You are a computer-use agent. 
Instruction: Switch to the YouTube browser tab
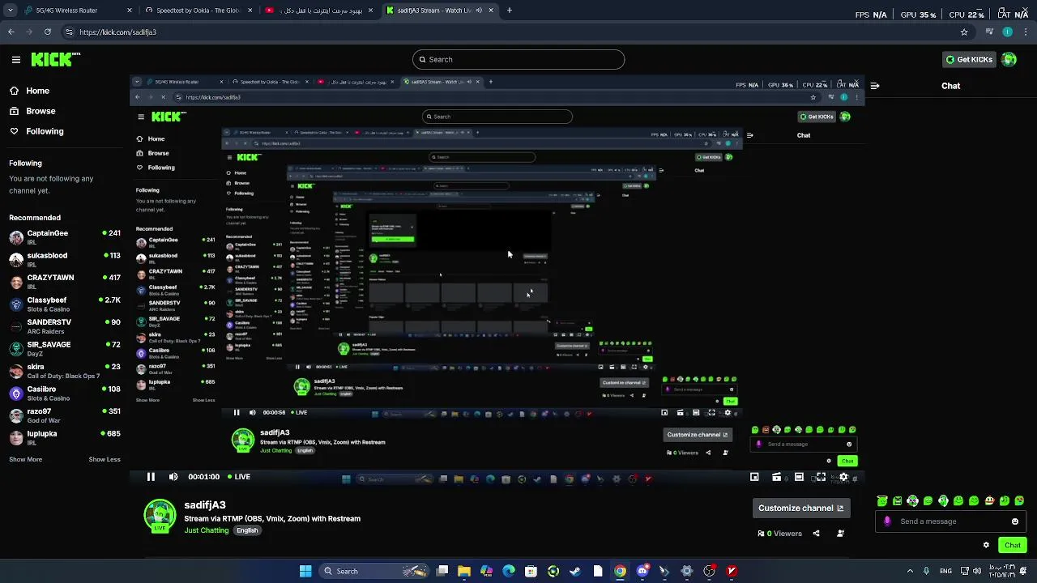(x=320, y=11)
